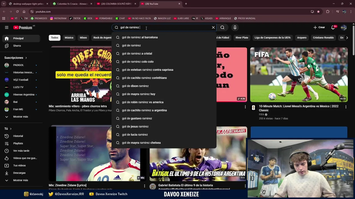
Task: Click the YouTube Premium logo
Action: 23,27
